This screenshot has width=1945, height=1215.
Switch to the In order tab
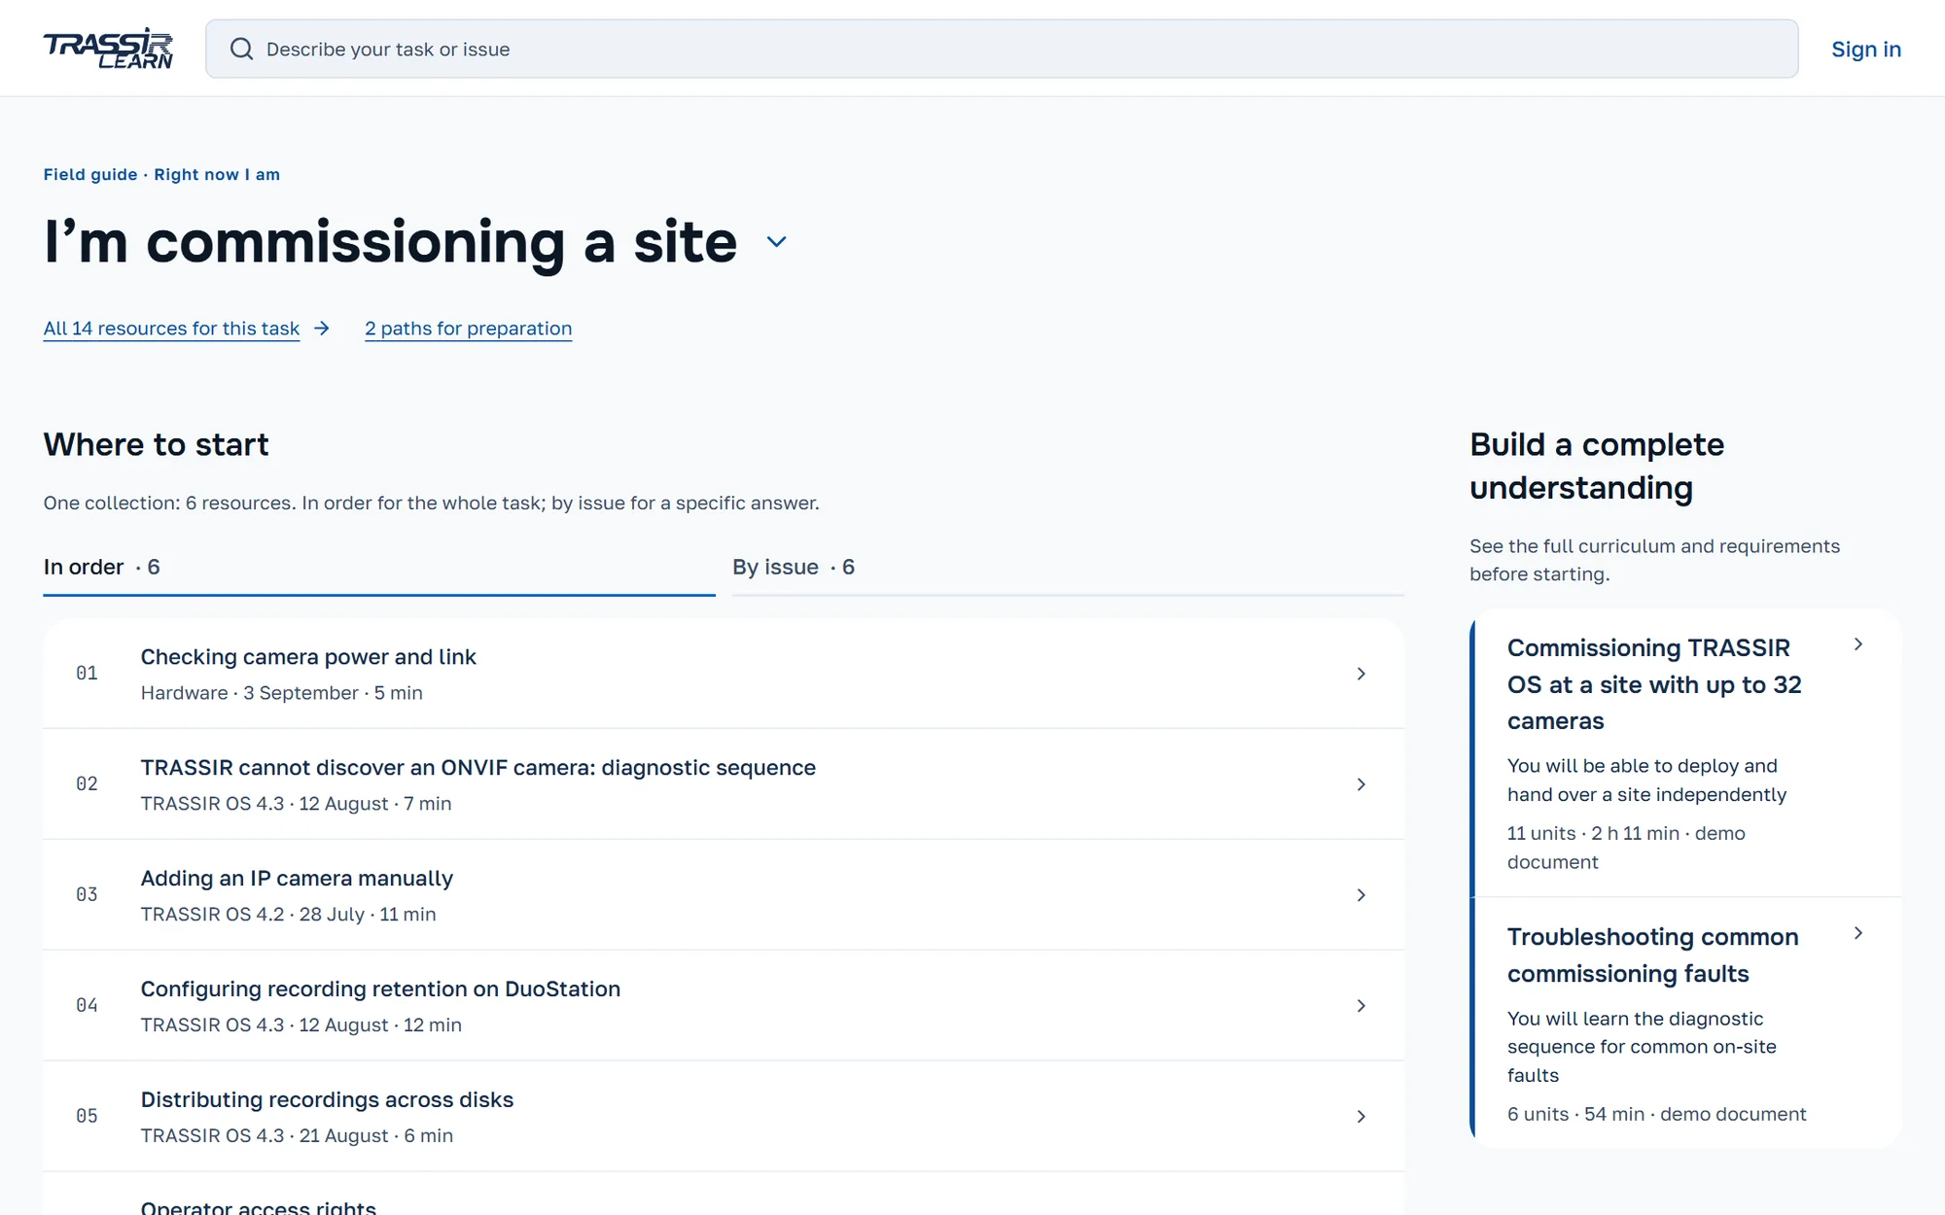pyautogui.click(x=379, y=567)
